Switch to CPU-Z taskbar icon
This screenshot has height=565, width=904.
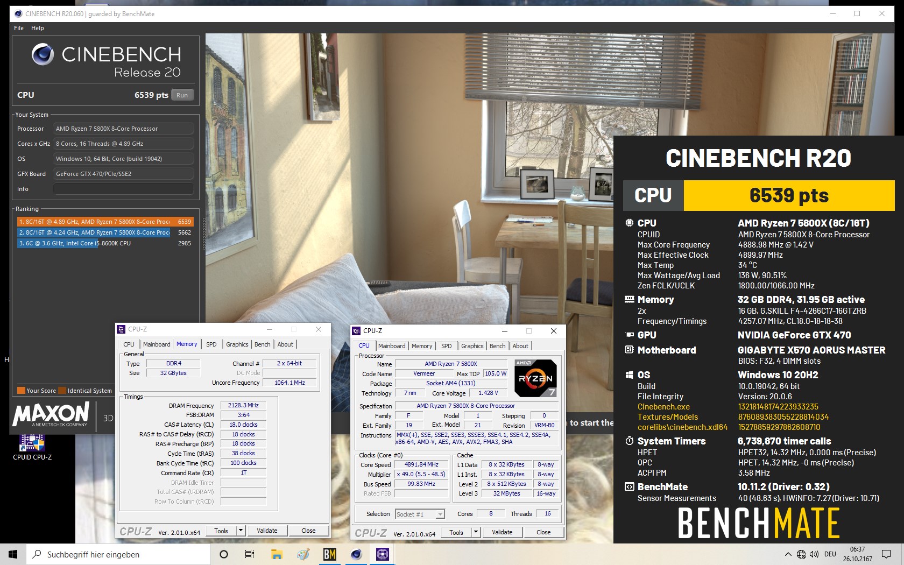(383, 554)
